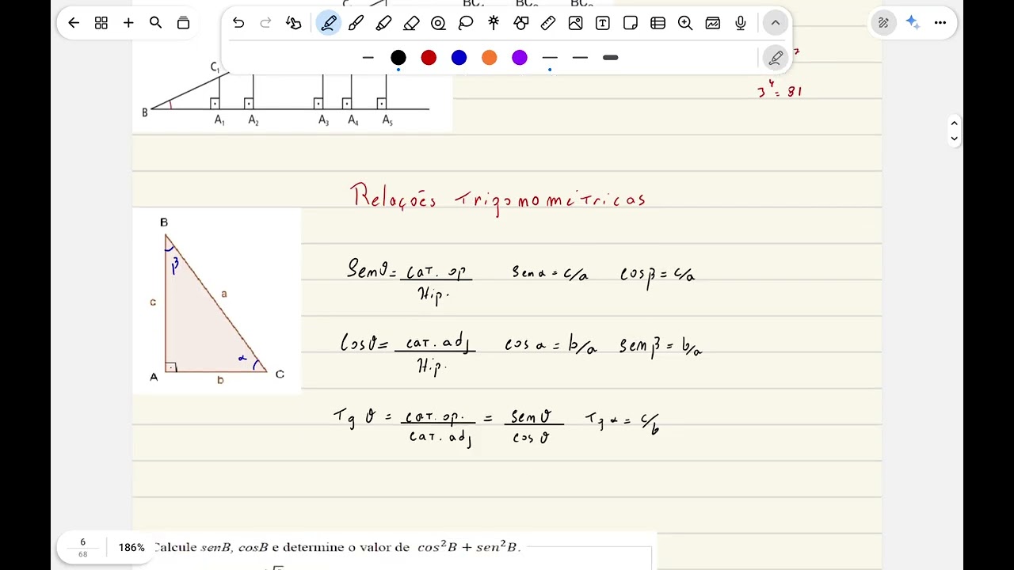Image resolution: width=1014 pixels, height=570 pixels.
Task: Open the page grid overview
Action: point(101,23)
